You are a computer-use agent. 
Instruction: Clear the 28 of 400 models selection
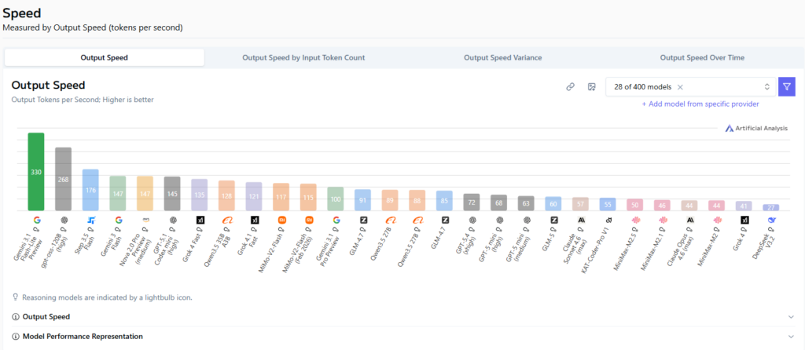tap(680, 87)
